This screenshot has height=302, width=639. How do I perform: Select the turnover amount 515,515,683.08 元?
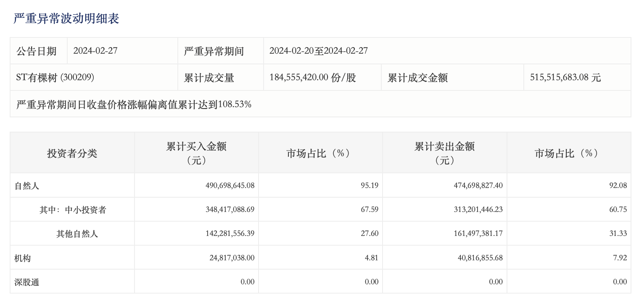tap(565, 77)
